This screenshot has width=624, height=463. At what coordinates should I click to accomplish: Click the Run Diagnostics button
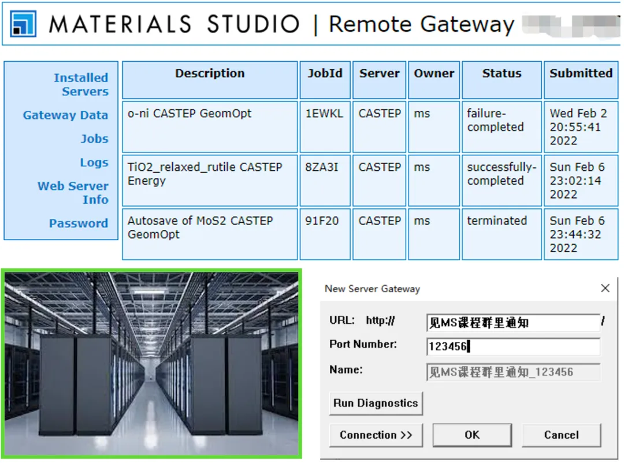point(376,404)
